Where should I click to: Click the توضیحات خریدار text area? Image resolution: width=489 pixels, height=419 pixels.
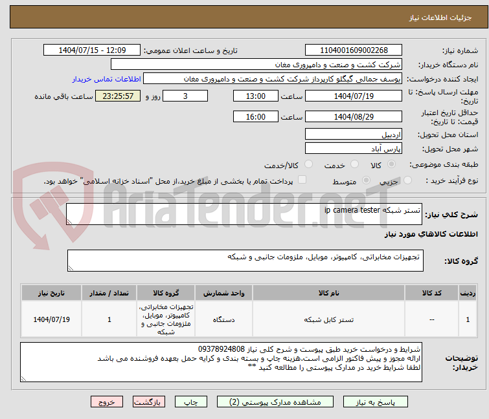pos(221,362)
